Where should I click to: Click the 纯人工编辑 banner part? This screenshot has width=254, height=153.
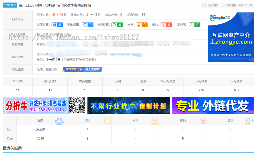tap(93, 70)
